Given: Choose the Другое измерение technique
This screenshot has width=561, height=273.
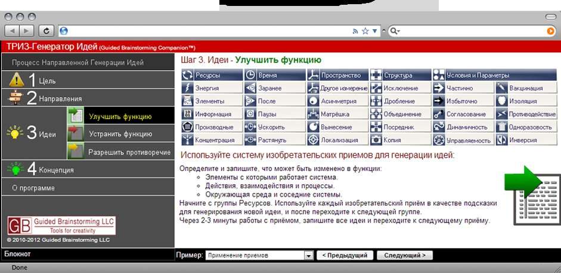Looking at the screenshot, I should pyautogui.click(x=337, y=88).
